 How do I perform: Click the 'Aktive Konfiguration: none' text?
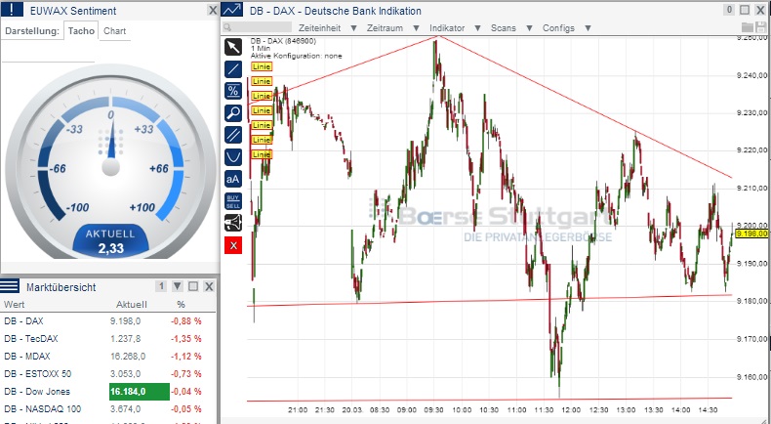tap(296, 56)
